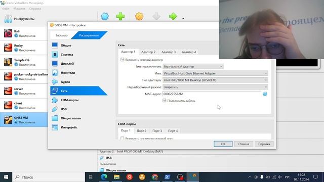Viewport: 324px width, 182px height.
Task: Click into the MAC-адрес input field
Action: coord(212,94)
